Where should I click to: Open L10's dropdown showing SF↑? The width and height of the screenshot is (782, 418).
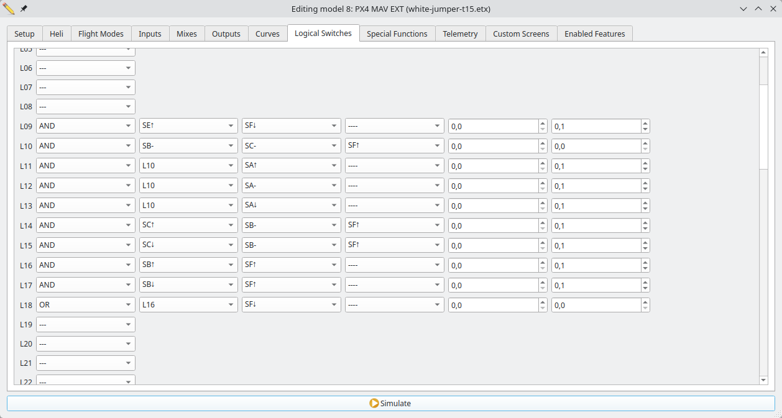[394, 145]
